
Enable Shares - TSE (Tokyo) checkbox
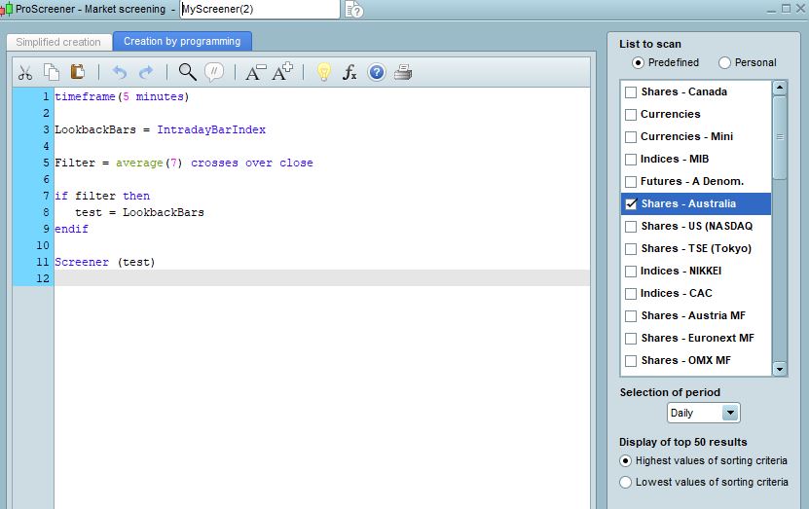click(x=631, y=249)
